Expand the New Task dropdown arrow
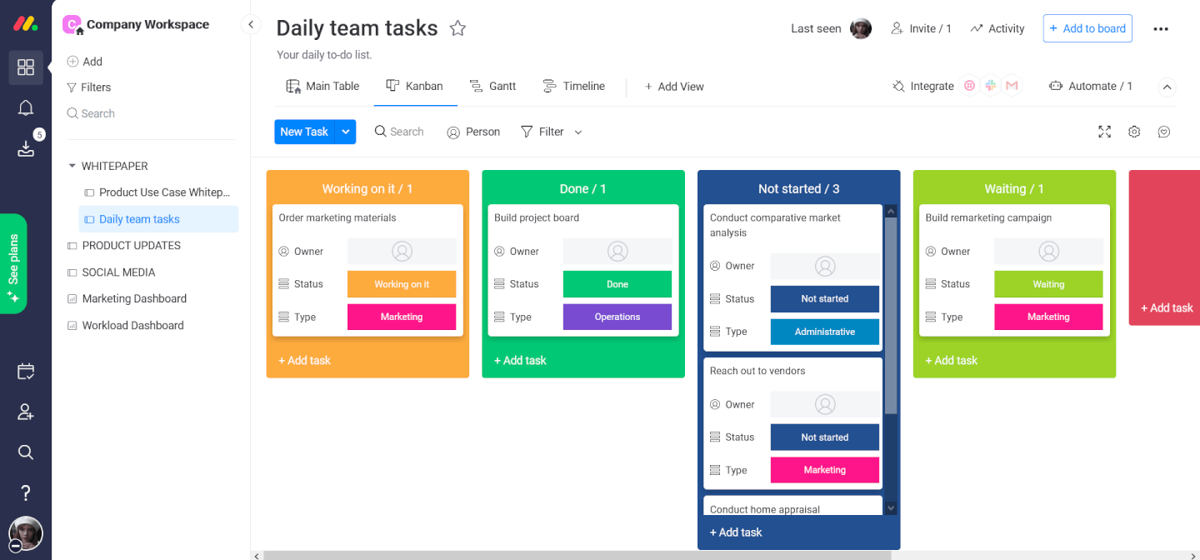The height and width of the screenshot is (560, 1200). [346, 131]
